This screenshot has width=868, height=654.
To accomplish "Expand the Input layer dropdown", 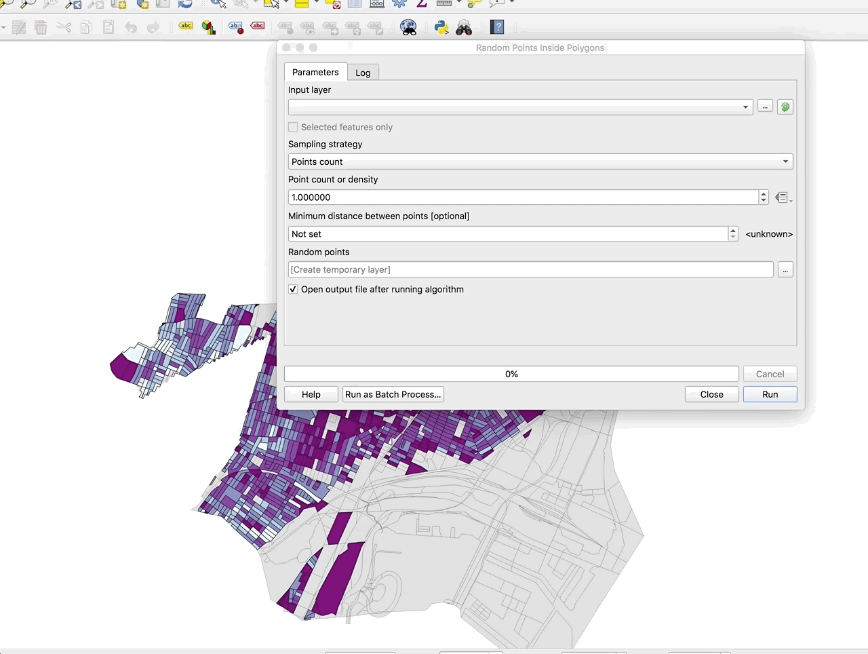I will pyautogui.click(x=520, y=107).
